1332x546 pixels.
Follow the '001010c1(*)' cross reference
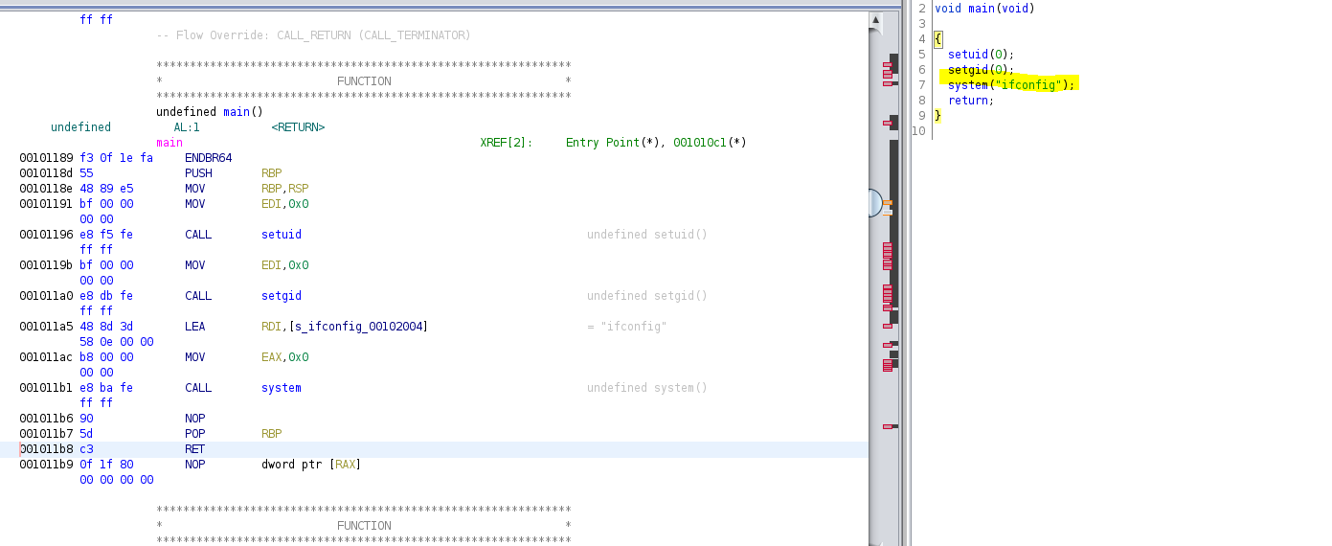pyautogui.click(x=710, y=143)
